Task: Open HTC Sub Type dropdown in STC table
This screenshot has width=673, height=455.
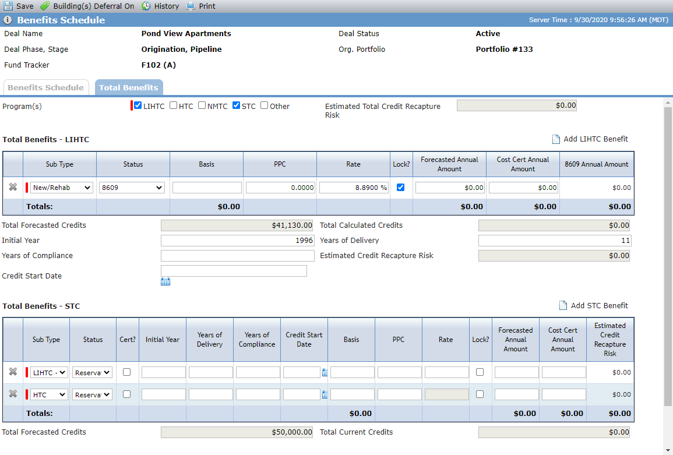Action: [49, 394]
